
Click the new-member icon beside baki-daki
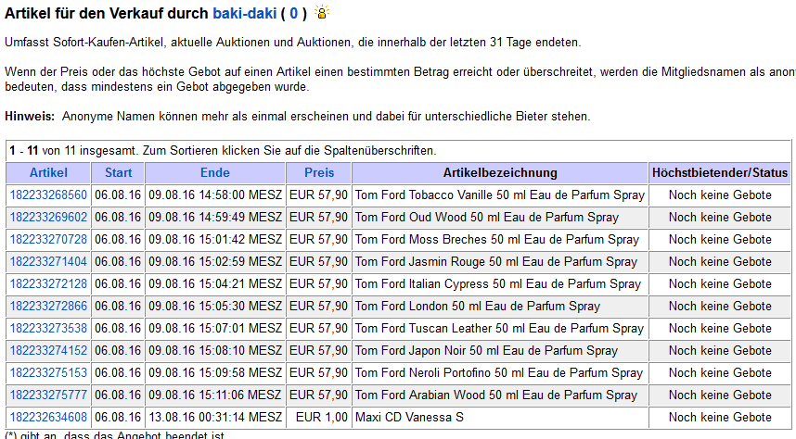(x=322, y=12)
